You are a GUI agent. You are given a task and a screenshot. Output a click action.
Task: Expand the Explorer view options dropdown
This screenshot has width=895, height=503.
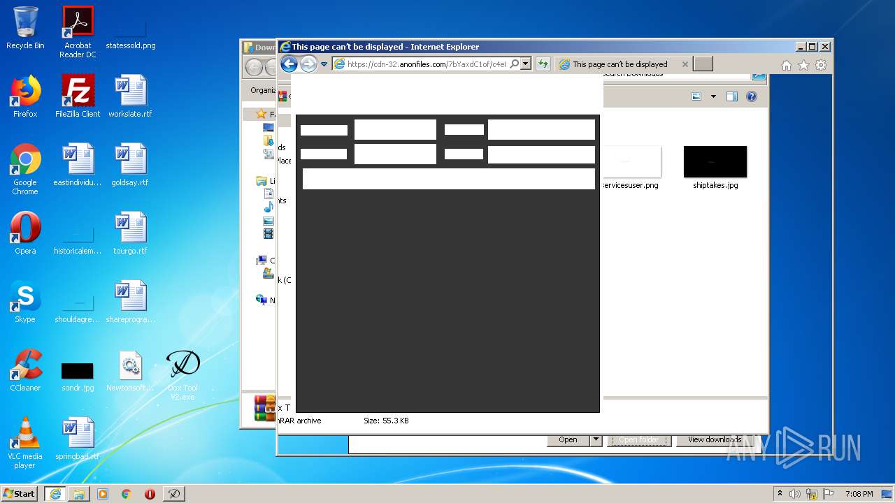713,96
